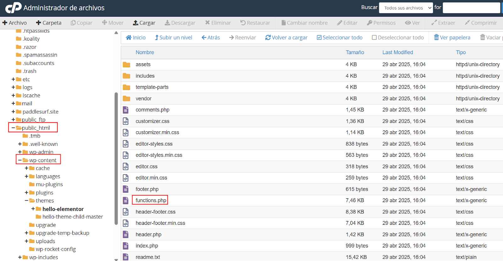Click the functions.php file icon
Viewport: 503px width, 261px height.
coord(126,200)
